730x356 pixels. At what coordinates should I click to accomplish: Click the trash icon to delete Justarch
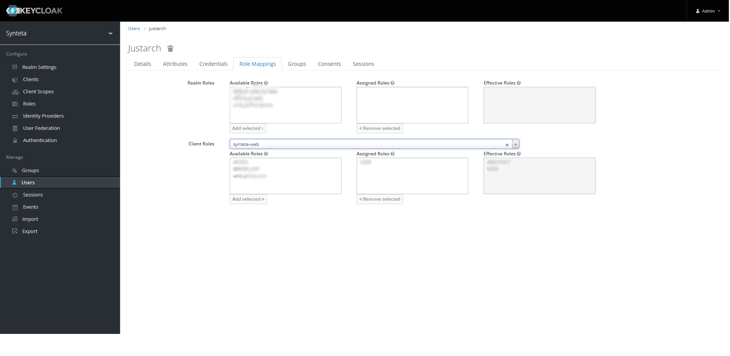click(x=170, y=48)
